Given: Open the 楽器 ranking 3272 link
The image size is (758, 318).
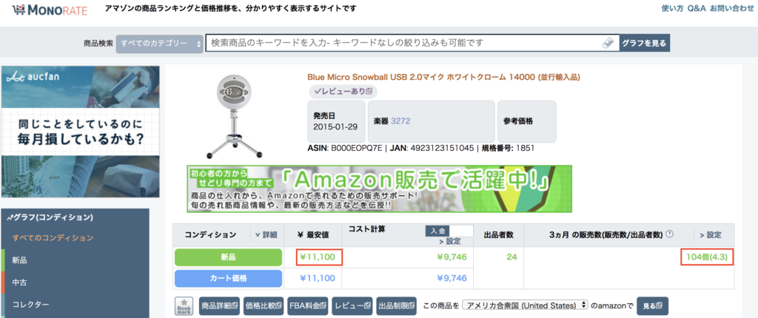Looking at the screenshot, I should click(x=400, y=121).
